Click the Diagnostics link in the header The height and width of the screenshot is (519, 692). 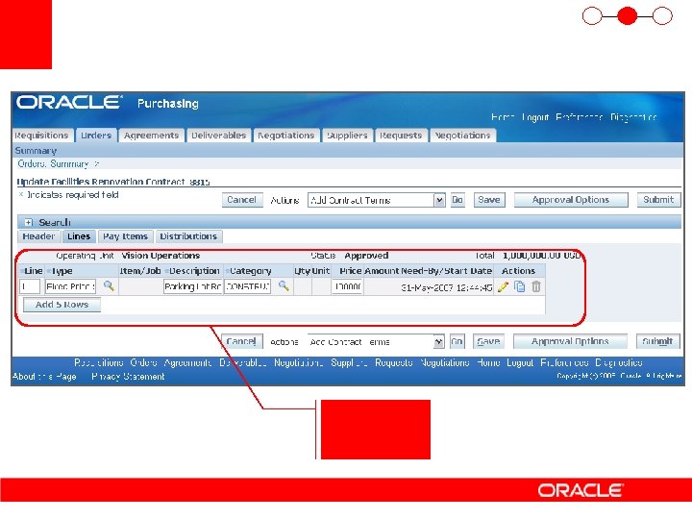(633, 117)
